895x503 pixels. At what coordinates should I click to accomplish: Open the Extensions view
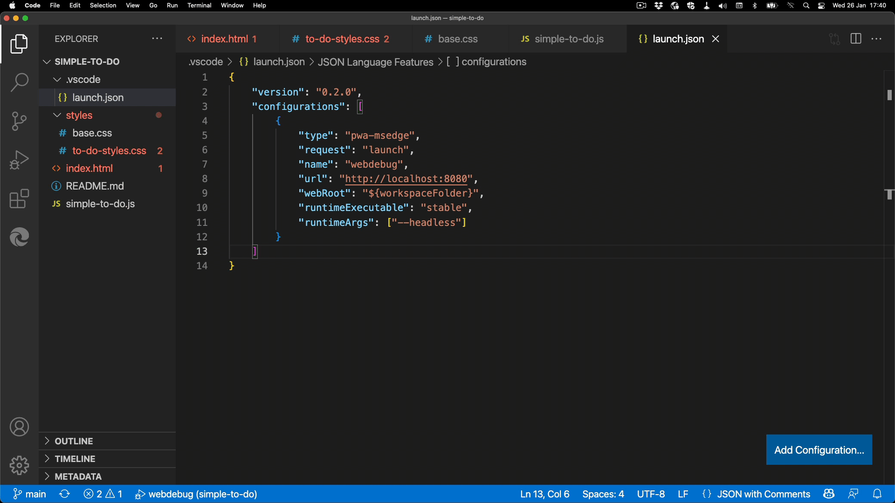tap(19, 199)
